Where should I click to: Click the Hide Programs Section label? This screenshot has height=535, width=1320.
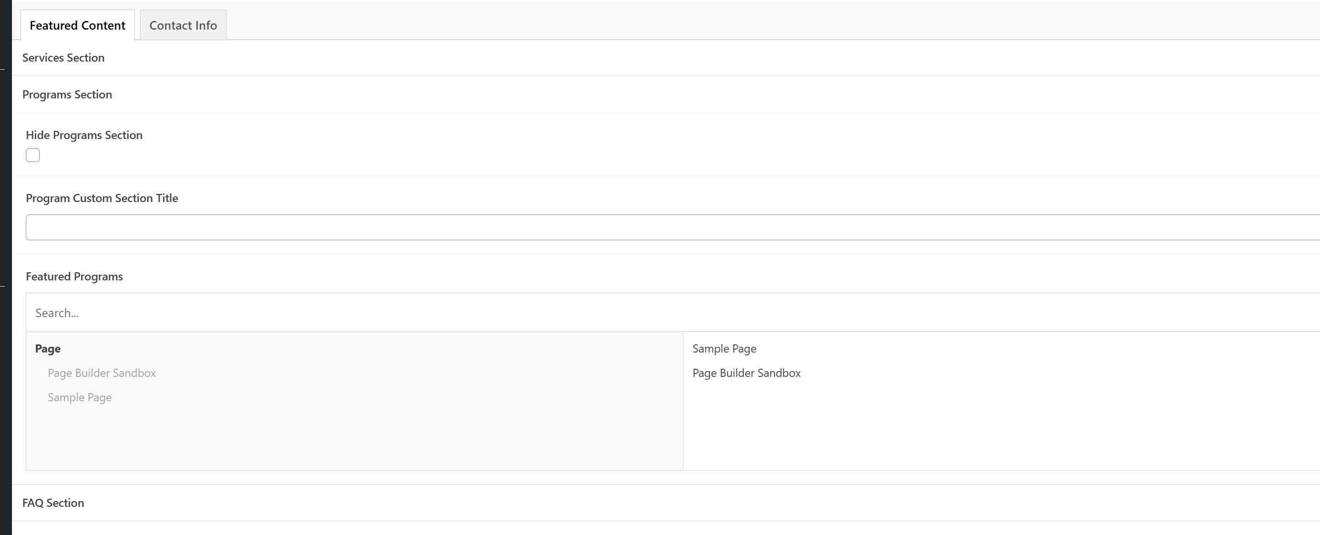(x=84, y=135)
